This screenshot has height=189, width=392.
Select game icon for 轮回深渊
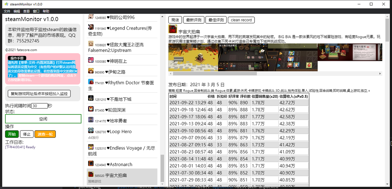point(91,109)
